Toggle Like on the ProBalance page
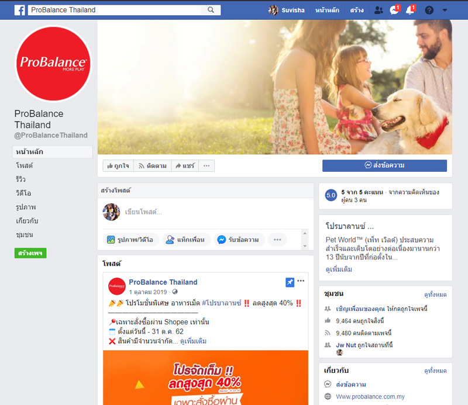 tap(118, 166)
